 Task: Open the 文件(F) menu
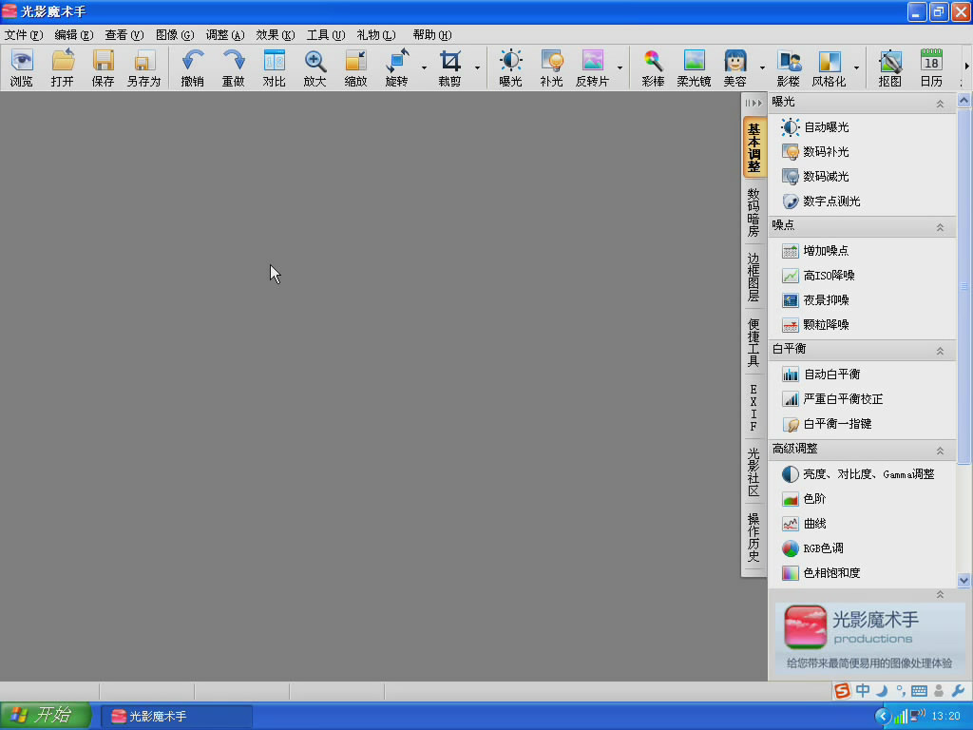24,35
